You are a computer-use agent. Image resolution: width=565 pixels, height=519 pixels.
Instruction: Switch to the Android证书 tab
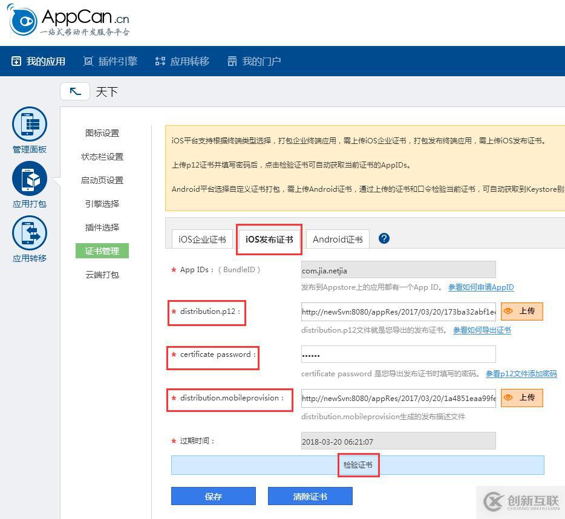point(338,240)
